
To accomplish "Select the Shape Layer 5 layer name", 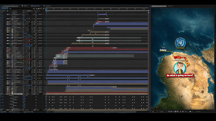I will pyautogui.click(x=16, y=15).
